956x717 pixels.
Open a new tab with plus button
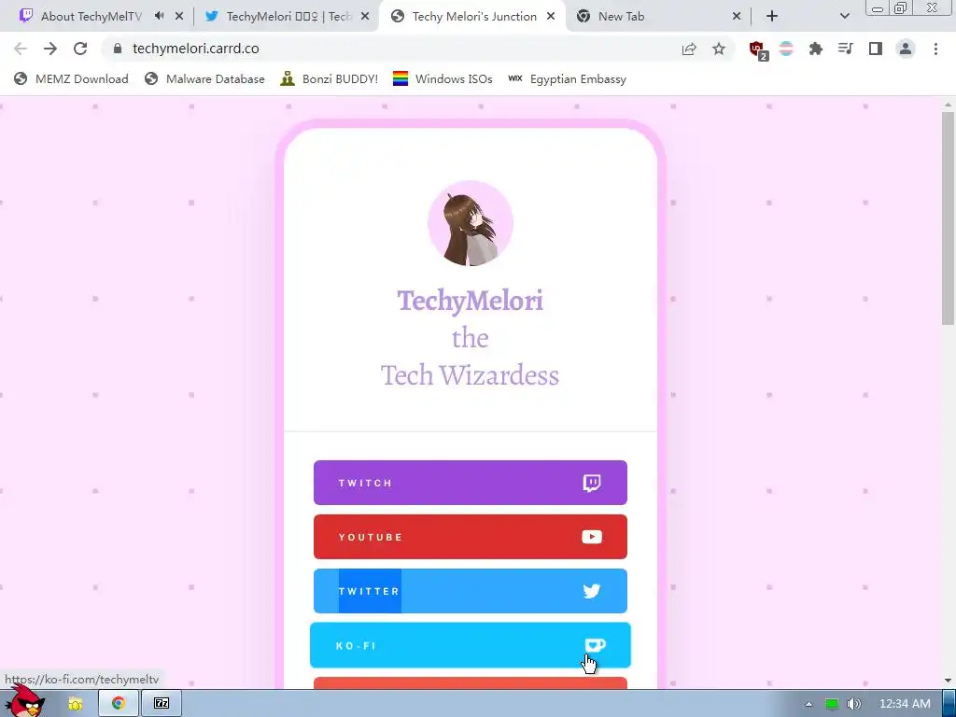pos(772,16)
